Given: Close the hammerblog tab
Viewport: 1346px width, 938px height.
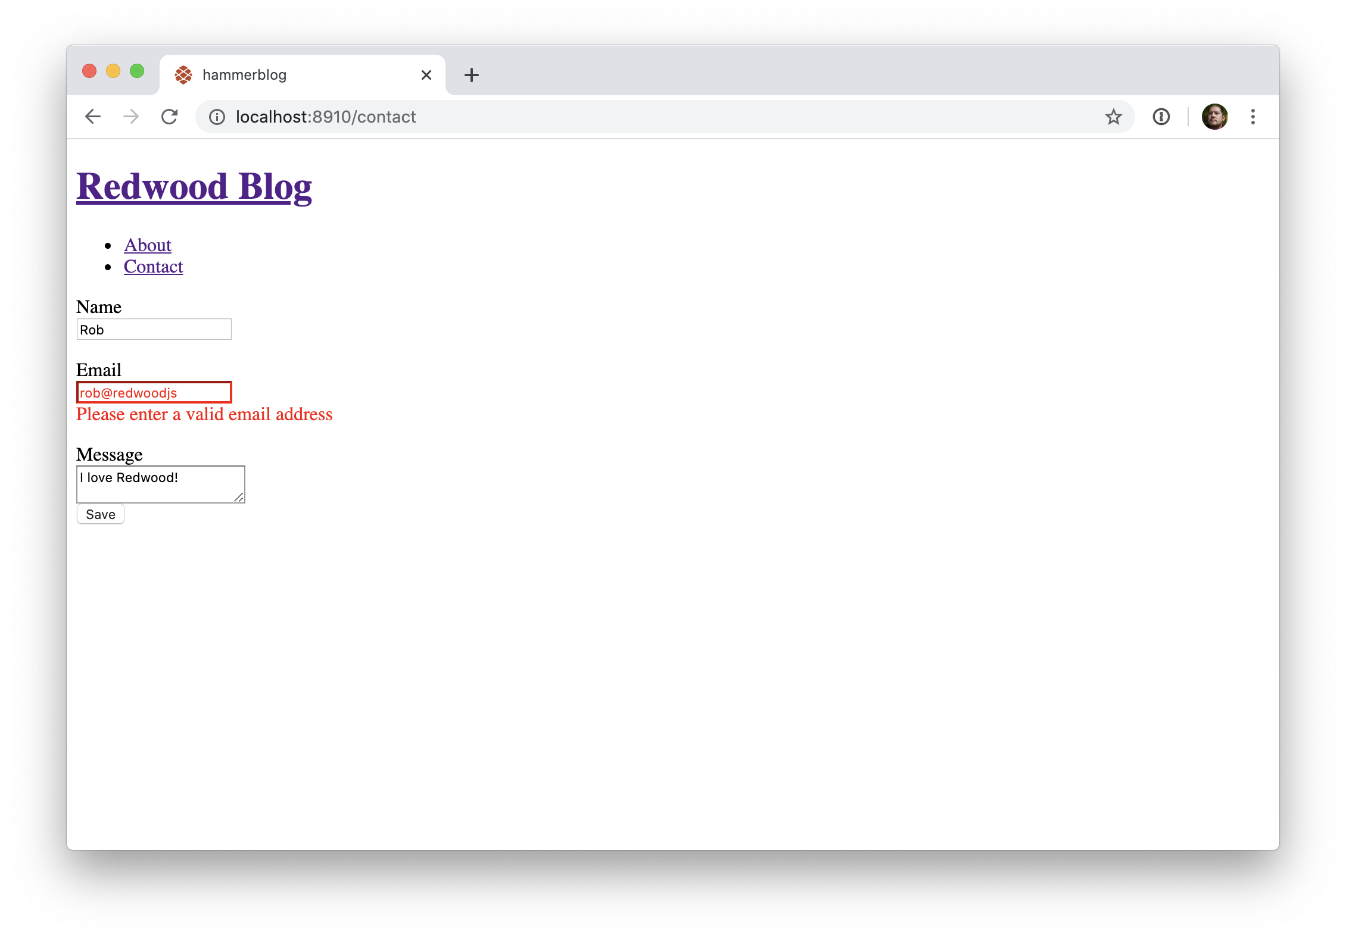Looking at the screenshot, I should click(x=426, y=75).
